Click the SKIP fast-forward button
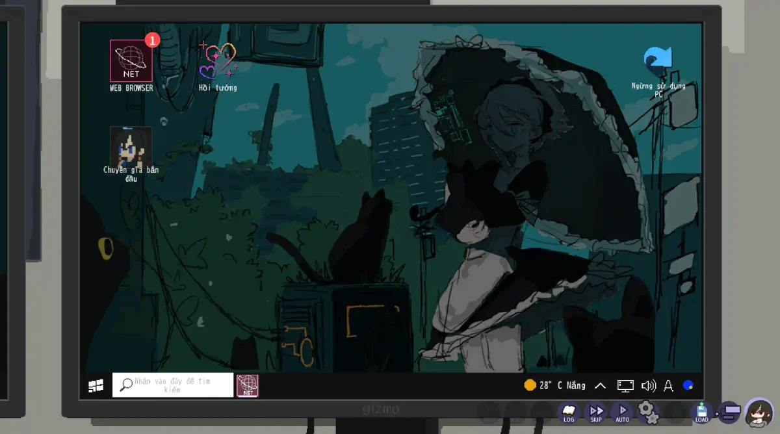Screen dimensions: 780x434 click(x=596, y=412)
